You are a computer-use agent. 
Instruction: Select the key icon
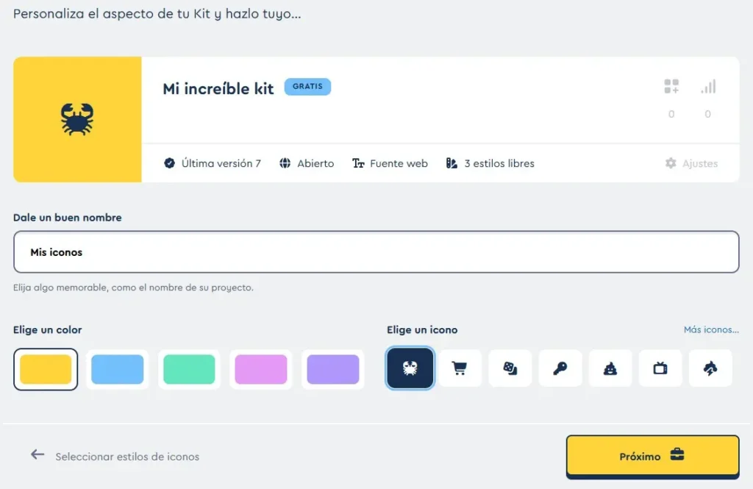click(560, 368)
